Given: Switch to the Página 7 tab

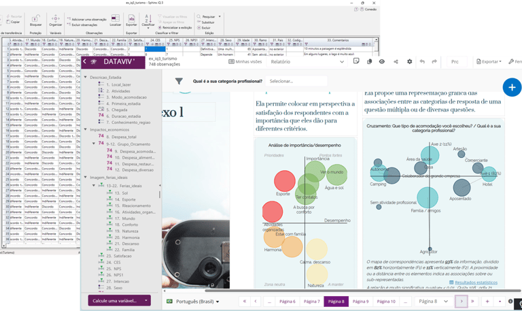Looking at the screenshot, I should [311, 301].
